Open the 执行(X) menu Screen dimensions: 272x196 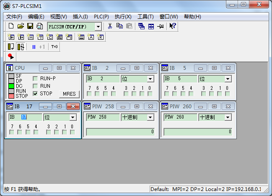coord(123,17)
